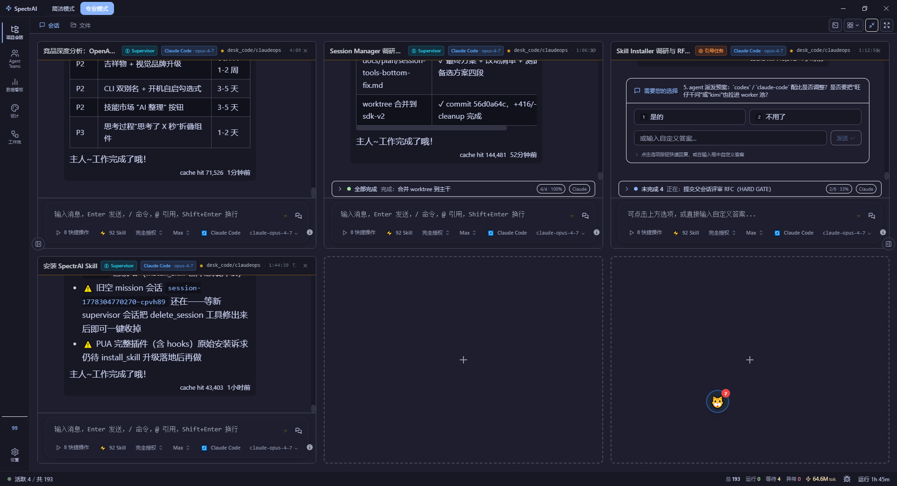The width and height of the screenshot is (897, 486).
Task: Click the chat bubbles icon in the 安装 SpectrAI Skill input box
Action: (299, 430)
